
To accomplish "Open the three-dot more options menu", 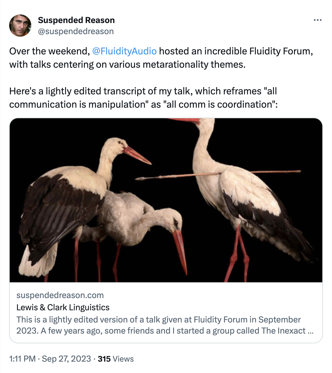I will (317, 20).
